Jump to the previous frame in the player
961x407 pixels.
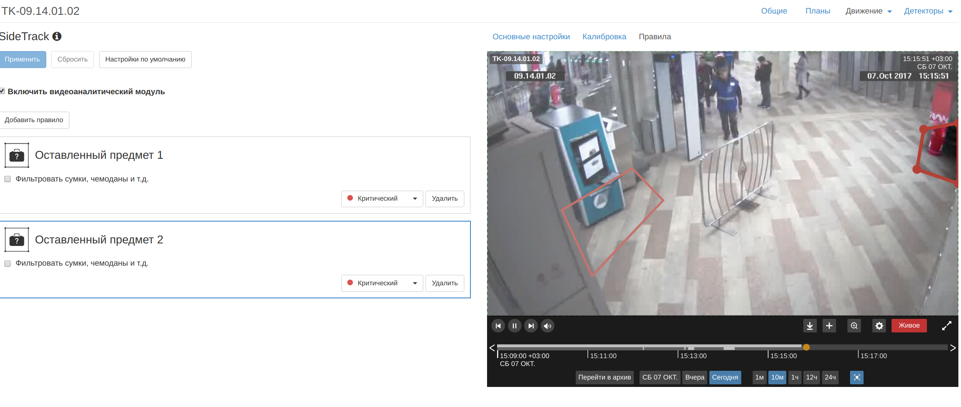(498, 326)
